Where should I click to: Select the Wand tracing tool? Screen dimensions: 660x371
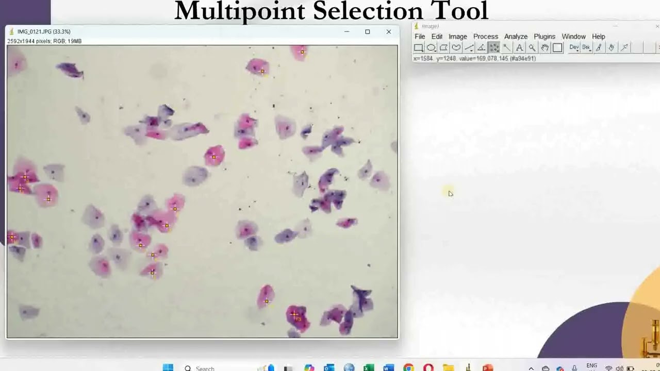506,48
